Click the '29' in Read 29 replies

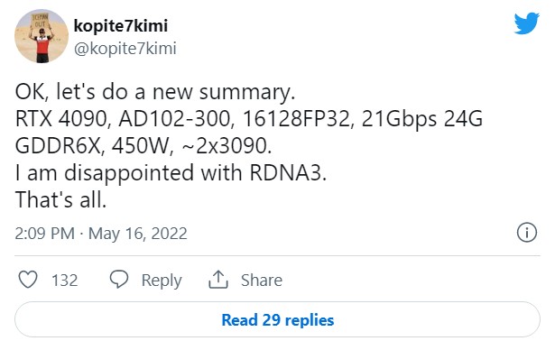pos(272,320)
